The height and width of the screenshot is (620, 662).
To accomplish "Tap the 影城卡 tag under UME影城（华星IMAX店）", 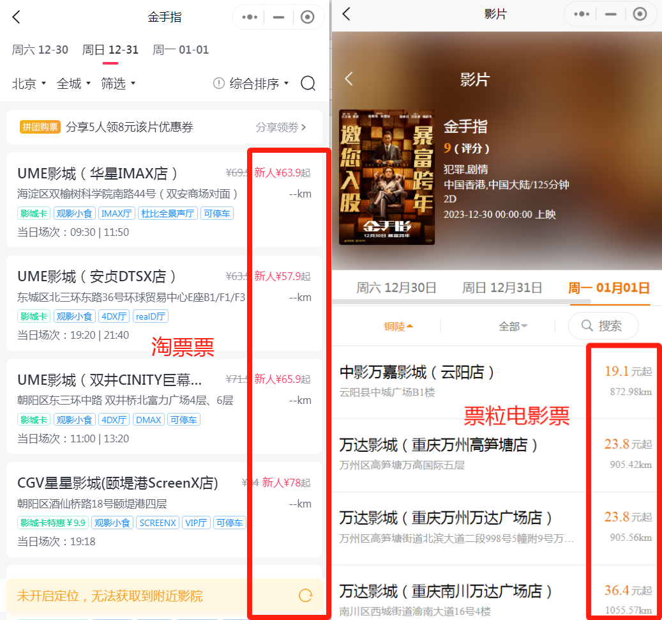I will [34, 213].
